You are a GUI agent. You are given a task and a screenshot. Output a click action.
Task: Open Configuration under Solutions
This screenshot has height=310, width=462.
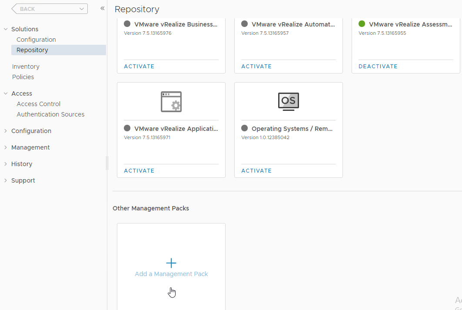[x=36, y=40]
